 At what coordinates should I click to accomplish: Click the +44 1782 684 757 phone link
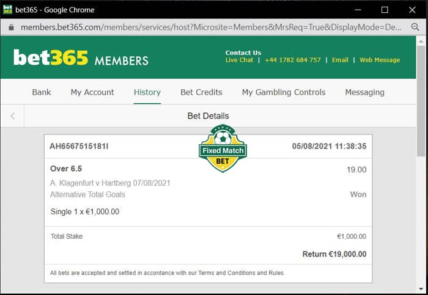click(x=293, y=60)
